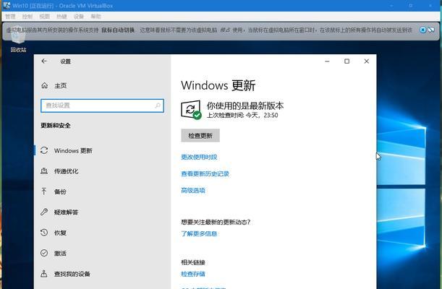Click the 你使用的是最新版本 status text
Screen dimensions: 442x289
pos(245,105)
